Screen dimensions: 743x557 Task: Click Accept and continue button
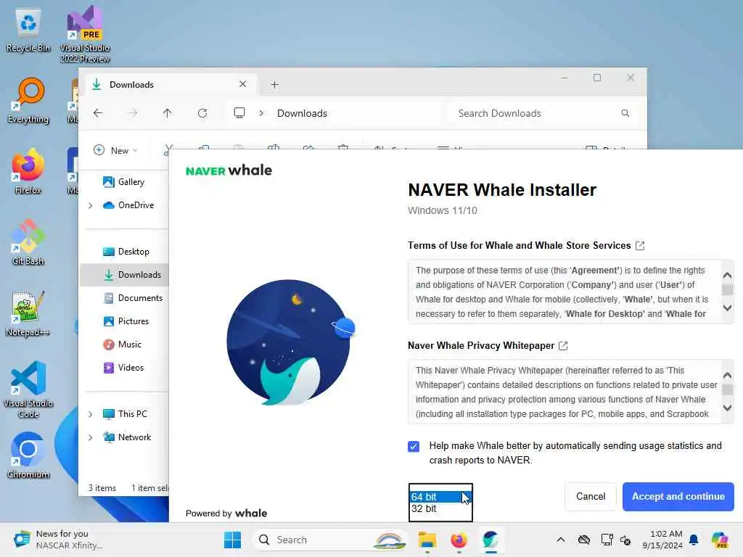[x=678, y=496]
